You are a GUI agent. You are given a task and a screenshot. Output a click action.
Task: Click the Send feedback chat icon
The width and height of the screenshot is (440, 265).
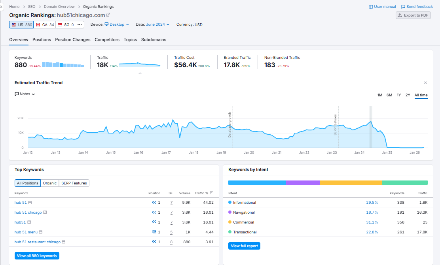[403, 6]
